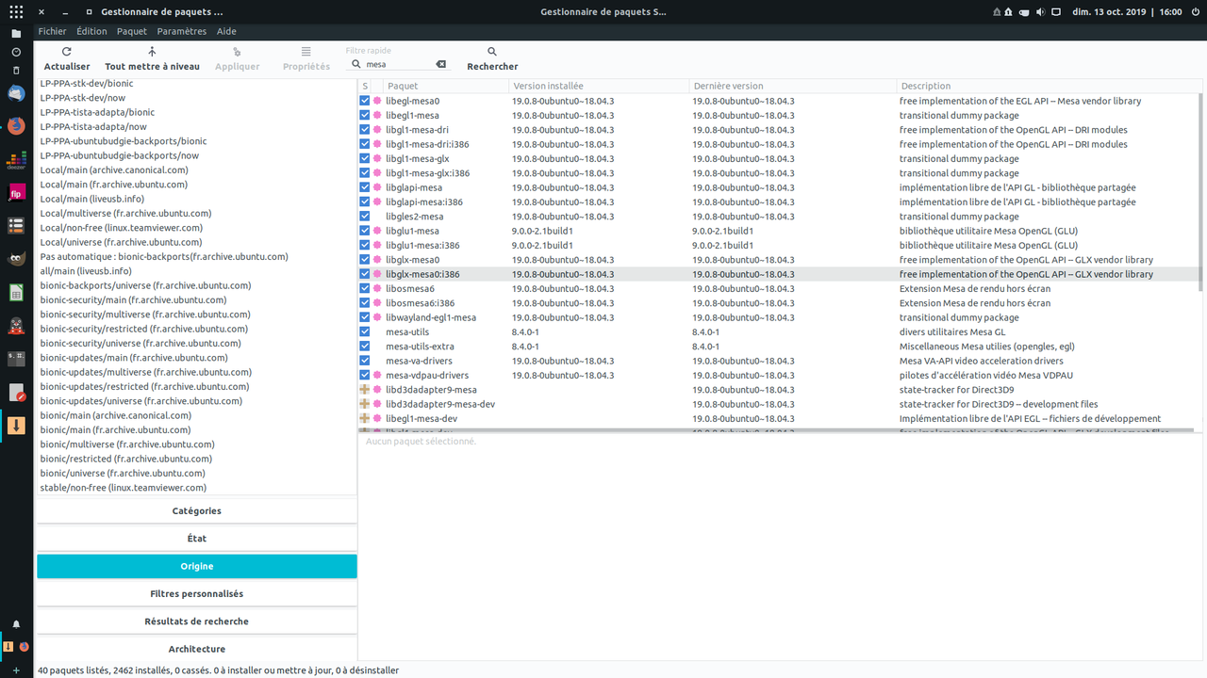Viewport: 1207px width, 678px height.
Task: Open the Paquet menu
Action: pos(132,31)
